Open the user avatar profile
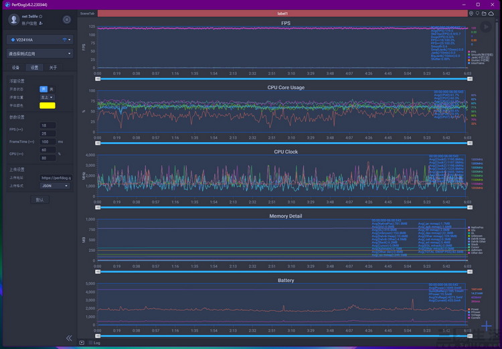The height and width of the screenshot is (349, 502). tap(13, 19)
